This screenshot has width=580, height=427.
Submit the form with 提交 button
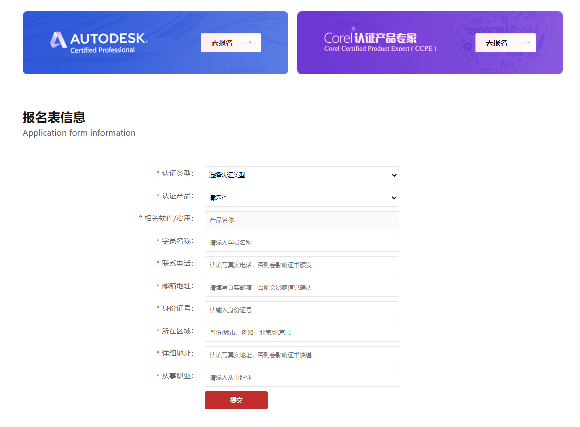pyautogui.click(x=236, y=400)
